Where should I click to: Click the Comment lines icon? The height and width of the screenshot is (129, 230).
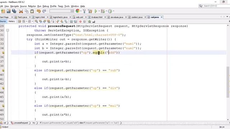[x=89, y=21]
